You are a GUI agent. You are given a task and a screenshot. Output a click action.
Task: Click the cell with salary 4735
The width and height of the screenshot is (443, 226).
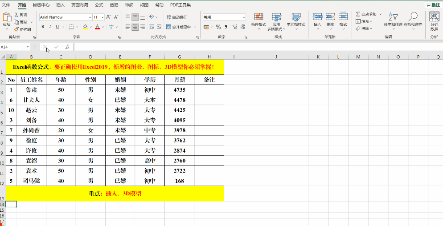tap(180, 90)
